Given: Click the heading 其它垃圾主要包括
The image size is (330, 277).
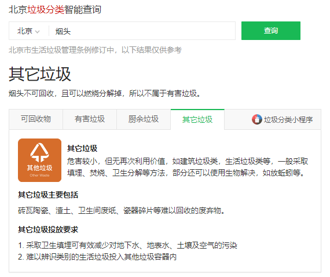Looking at the screenshot, I should [x=48, y=195].
